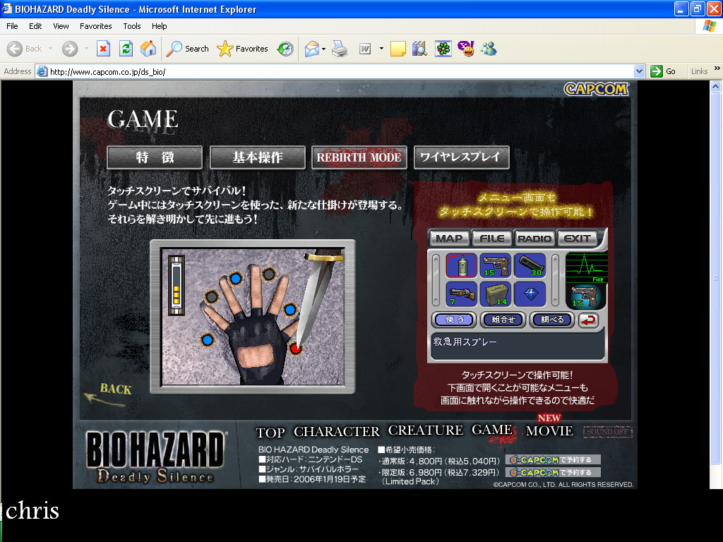Click the blue gem inventory item

530,294
